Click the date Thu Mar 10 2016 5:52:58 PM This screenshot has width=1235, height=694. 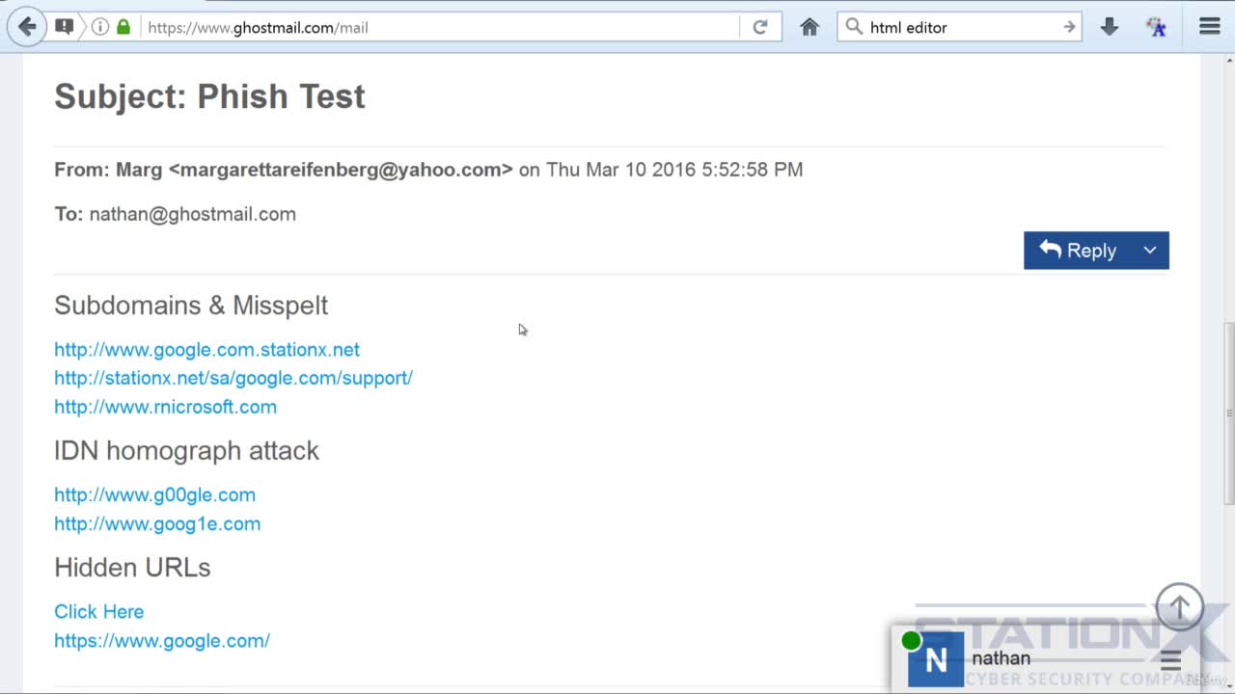pyautogui.click(x=674, y=170)
